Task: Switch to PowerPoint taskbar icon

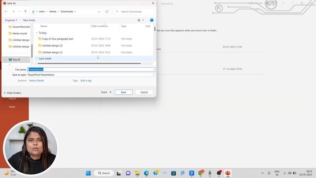Action: (228, 173)
